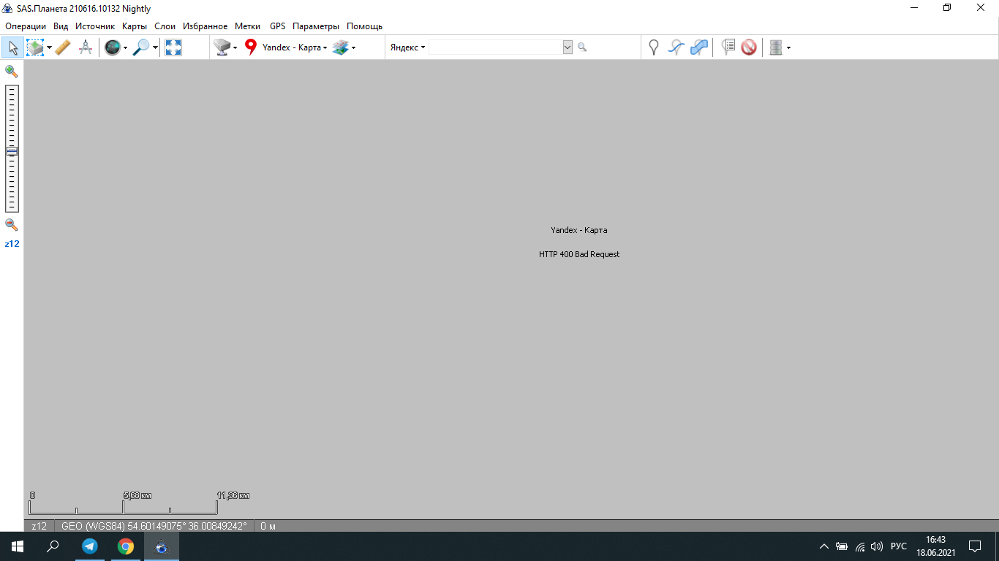The width and height of the screenshot is (999, 561).
Task: Open the Параметры menu
Action: coord(315,26)
